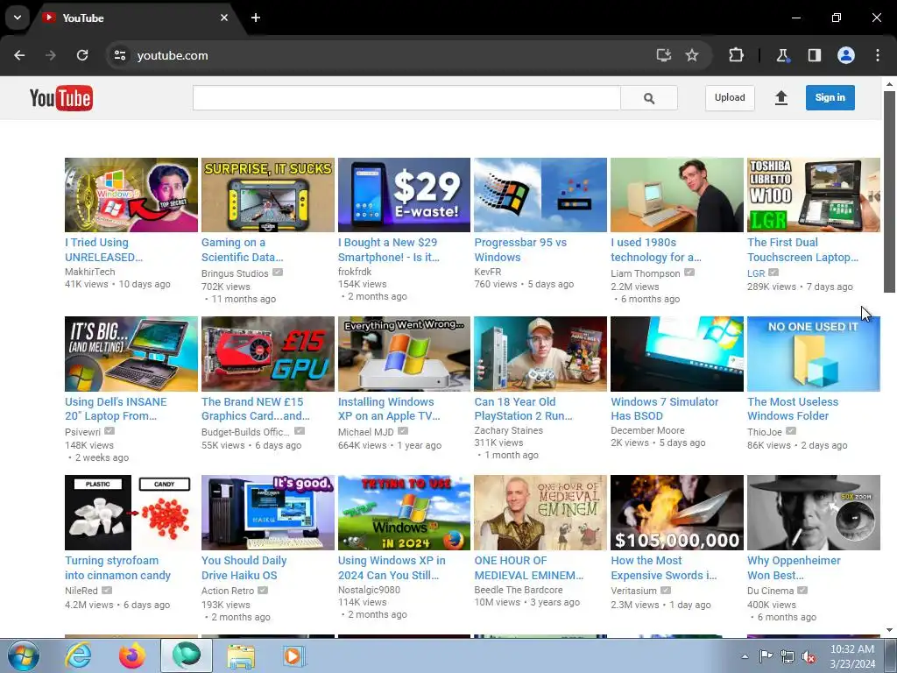Click the 1980s technology video thumbnail
This screenshot has width=897, height=673.
pyautogui.click(x=677, y=195)
